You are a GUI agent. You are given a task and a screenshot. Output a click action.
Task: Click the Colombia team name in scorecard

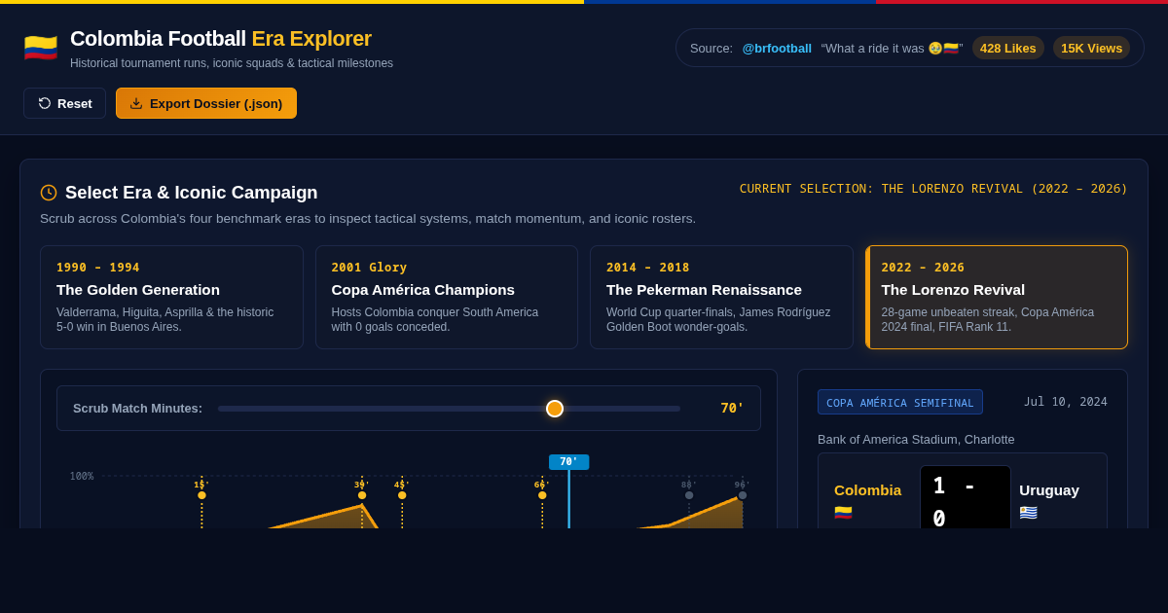(x=867, y=489)
